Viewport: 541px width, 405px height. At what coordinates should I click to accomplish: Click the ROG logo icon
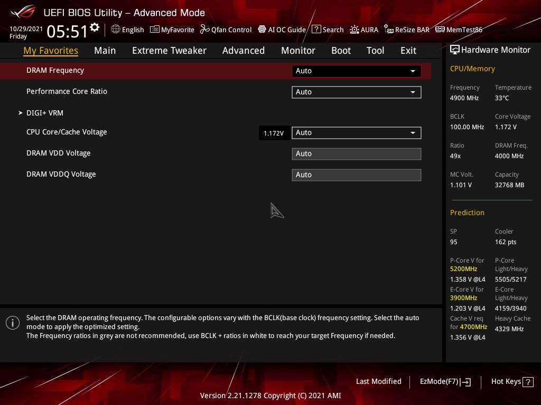tap(23, 12)
